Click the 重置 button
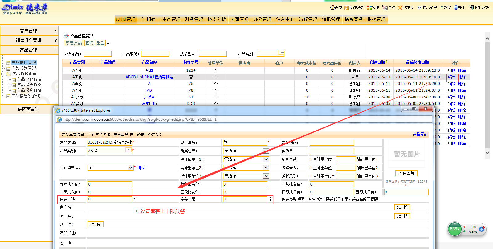 [x=100, y=43]
